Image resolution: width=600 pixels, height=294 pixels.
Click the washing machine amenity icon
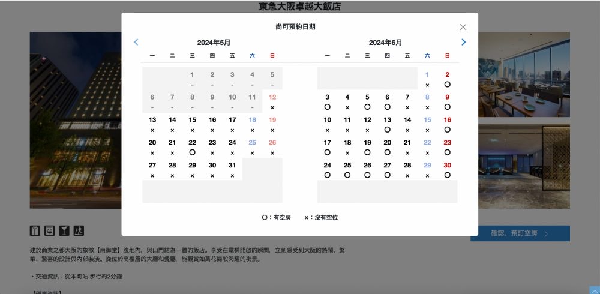tap(49, 230)
